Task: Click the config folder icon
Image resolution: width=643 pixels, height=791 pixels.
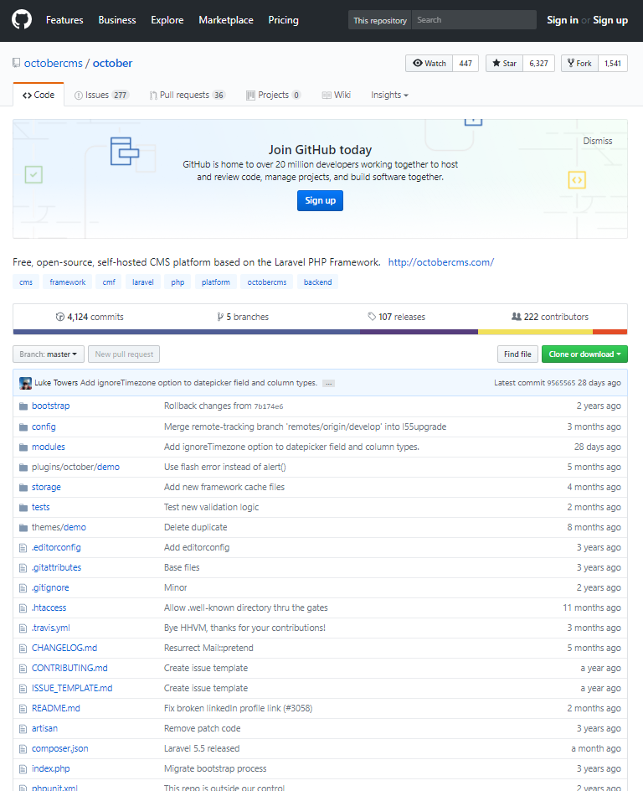Action: point(23,427)
